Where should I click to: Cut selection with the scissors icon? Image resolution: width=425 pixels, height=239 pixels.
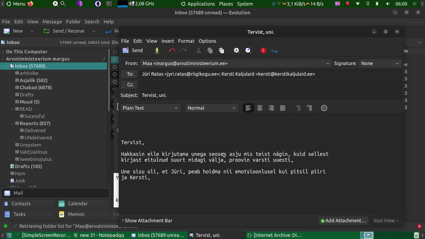[198, 50]
